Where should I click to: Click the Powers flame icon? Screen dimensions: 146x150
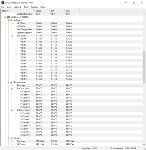coord(12,138)
